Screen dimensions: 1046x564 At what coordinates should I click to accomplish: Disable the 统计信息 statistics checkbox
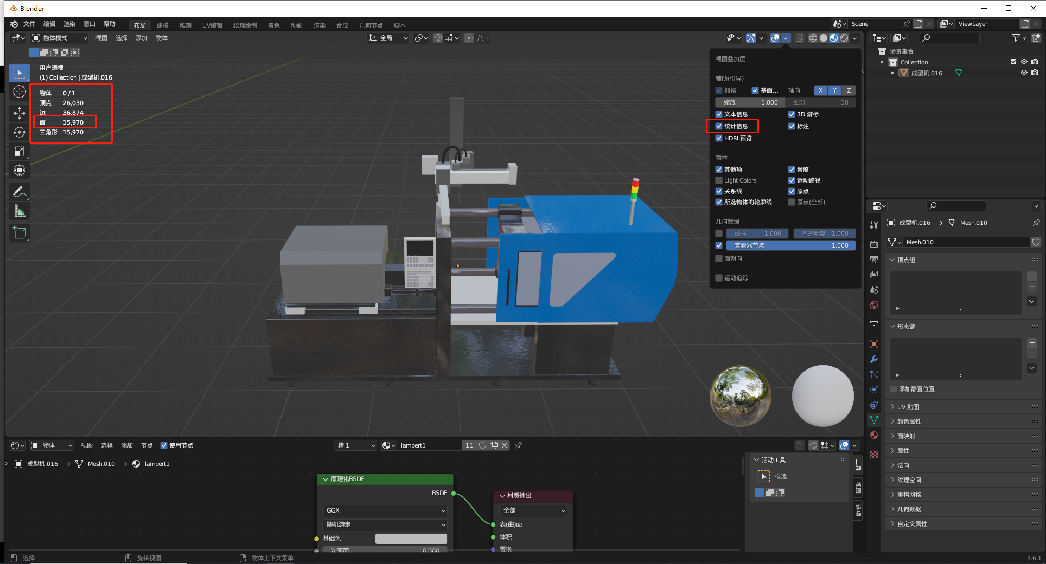[x=719, y=126]
